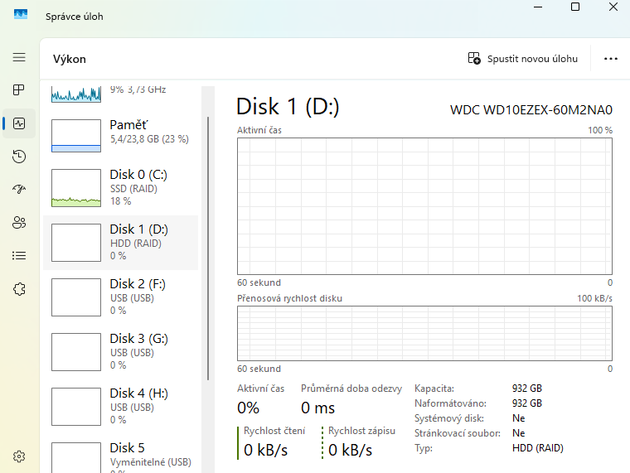The height and width of the screenshot is (473, 630).
Task: Click inside the Aktivní čas graph
Action: coord(424,206)
